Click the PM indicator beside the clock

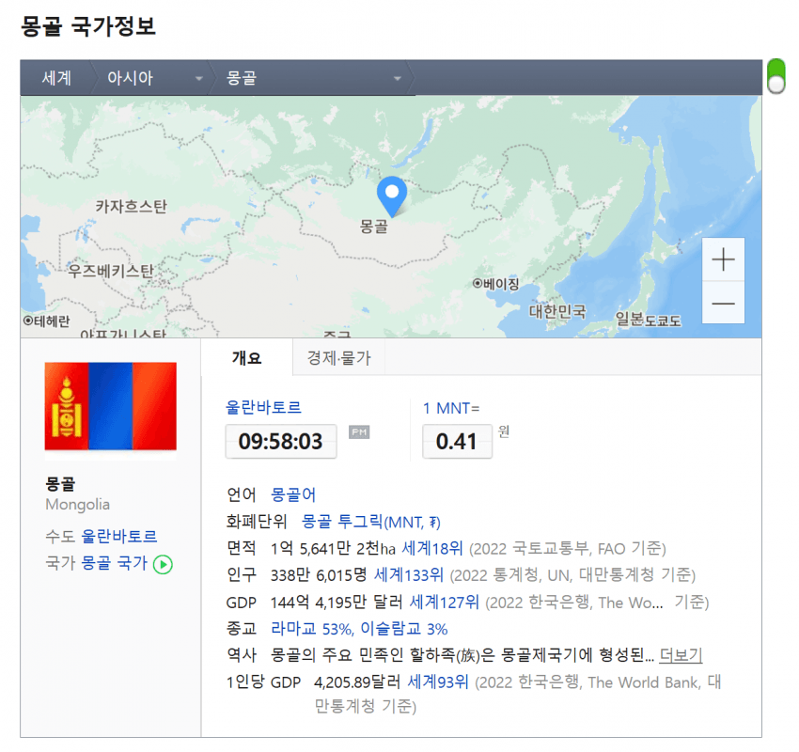359,431
